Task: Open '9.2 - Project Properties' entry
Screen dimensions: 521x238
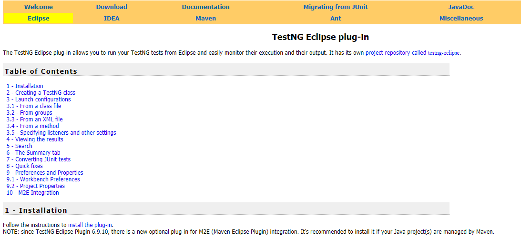Action: (x=36, y=186)
